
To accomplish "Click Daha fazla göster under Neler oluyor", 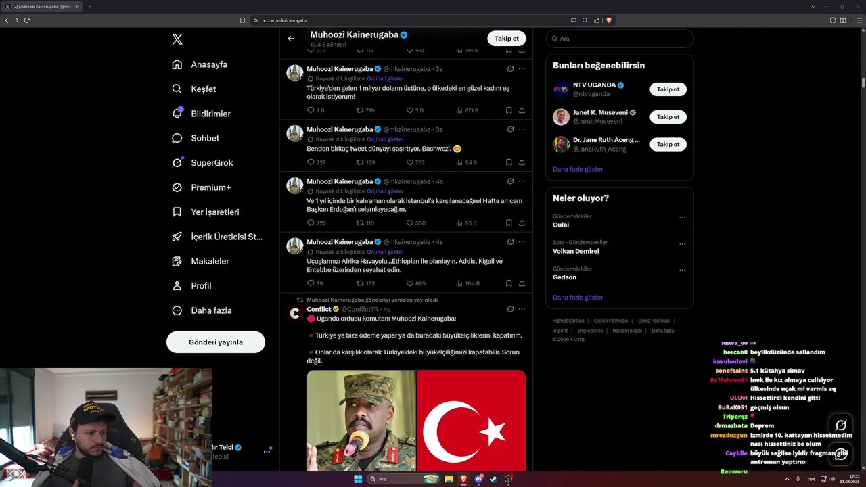I will (x=578, y=297).
